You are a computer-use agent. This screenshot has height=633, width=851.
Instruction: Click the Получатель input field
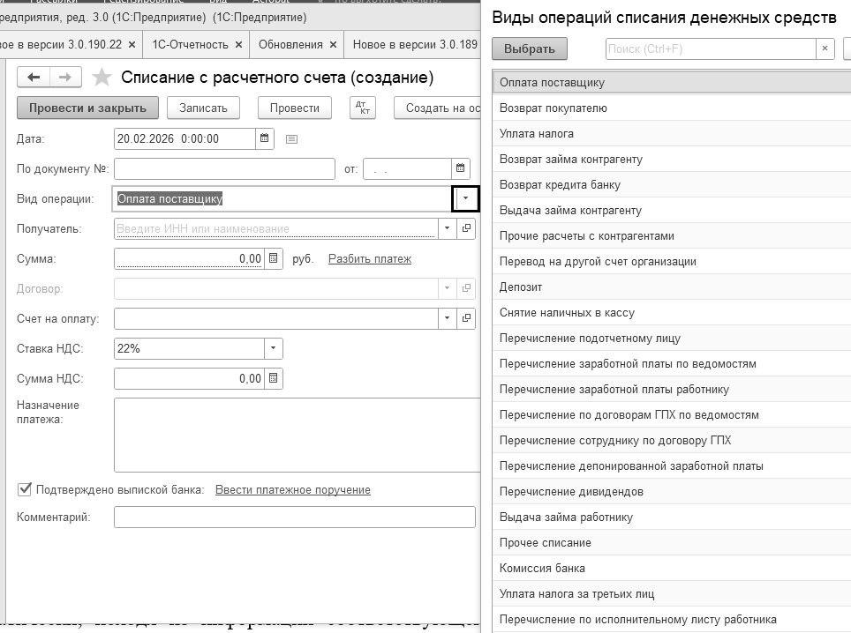coord(275,228)
